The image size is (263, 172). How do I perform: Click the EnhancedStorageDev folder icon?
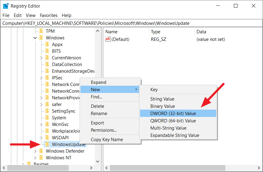(47, 71)
